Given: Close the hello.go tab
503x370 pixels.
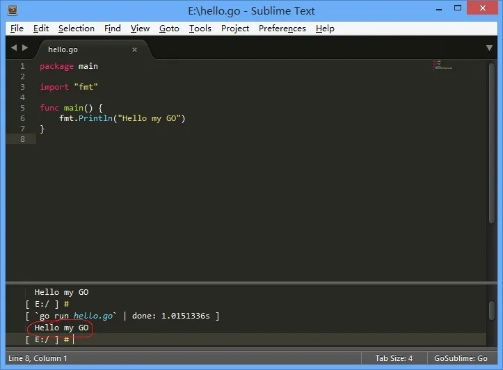Looking at the screenshot, I should click(x=134, y=49).
